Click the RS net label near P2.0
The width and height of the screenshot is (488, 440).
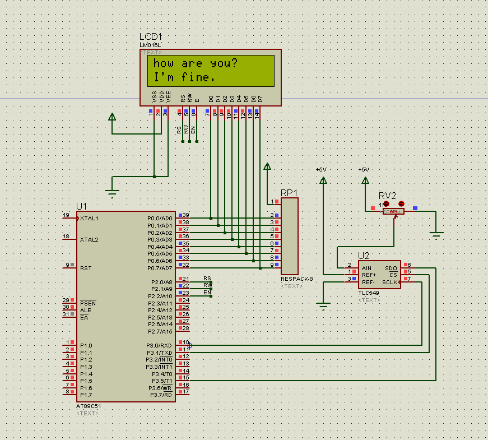(207, 278)
